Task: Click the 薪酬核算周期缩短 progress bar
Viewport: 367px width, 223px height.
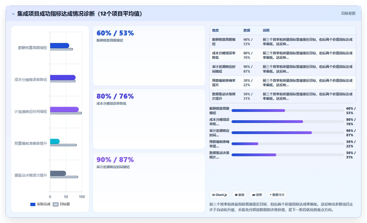Action: (x=288, y=111)
